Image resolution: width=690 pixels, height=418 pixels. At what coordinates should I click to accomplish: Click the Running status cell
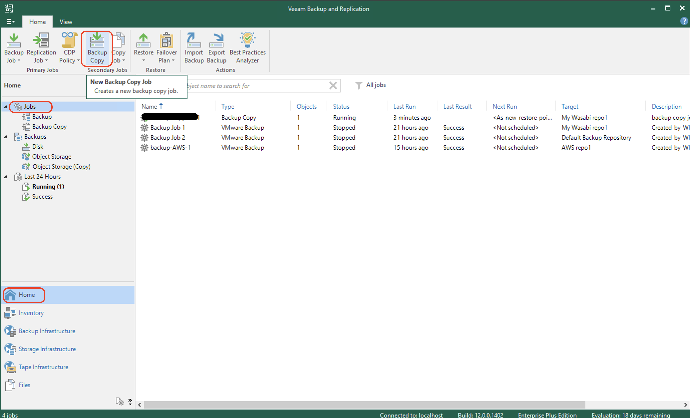point(344,118)
